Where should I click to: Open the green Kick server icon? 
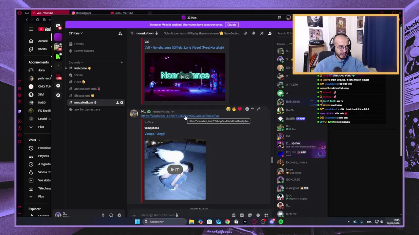[x=58, y=56]
